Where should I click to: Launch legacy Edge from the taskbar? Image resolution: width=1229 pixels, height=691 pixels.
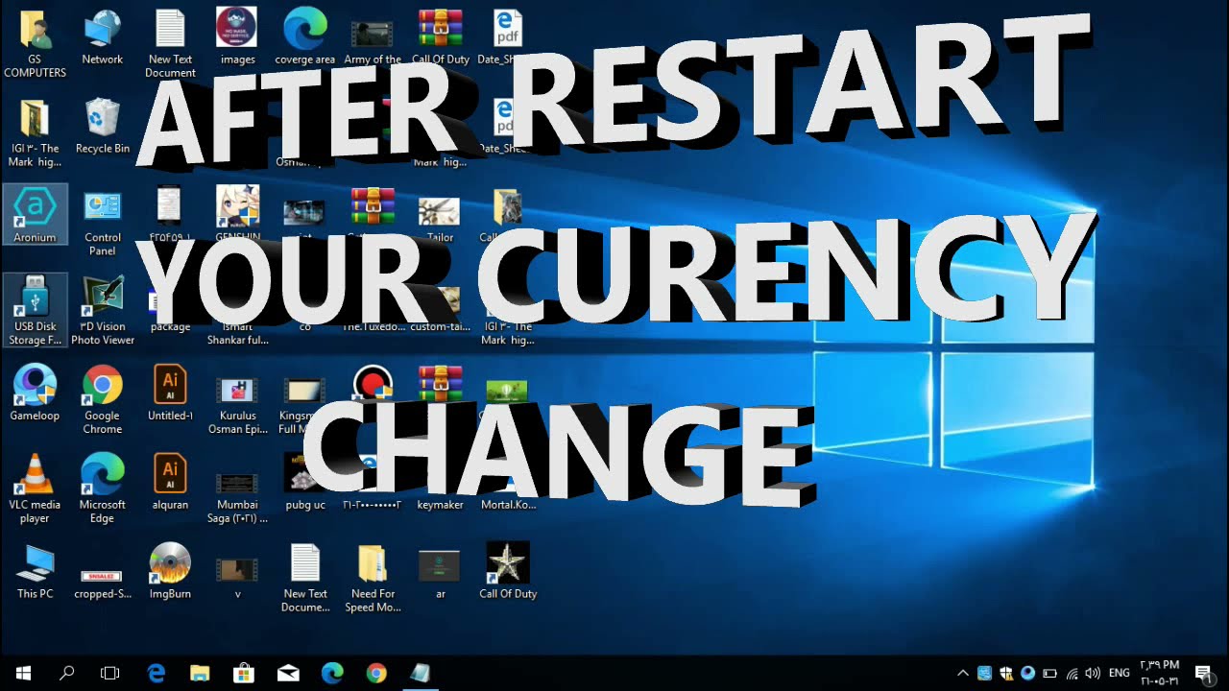pyautogui.click(x=157, y=673)
